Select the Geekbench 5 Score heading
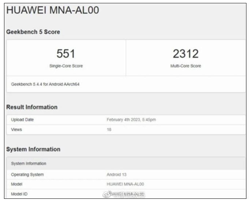 (x=33, y=32)
